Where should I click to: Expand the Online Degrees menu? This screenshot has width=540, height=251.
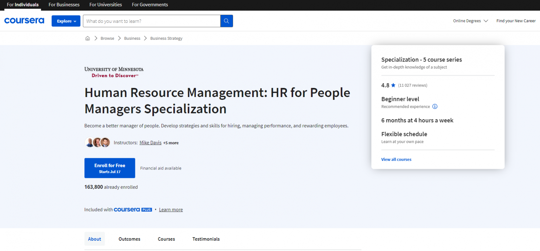470,21
